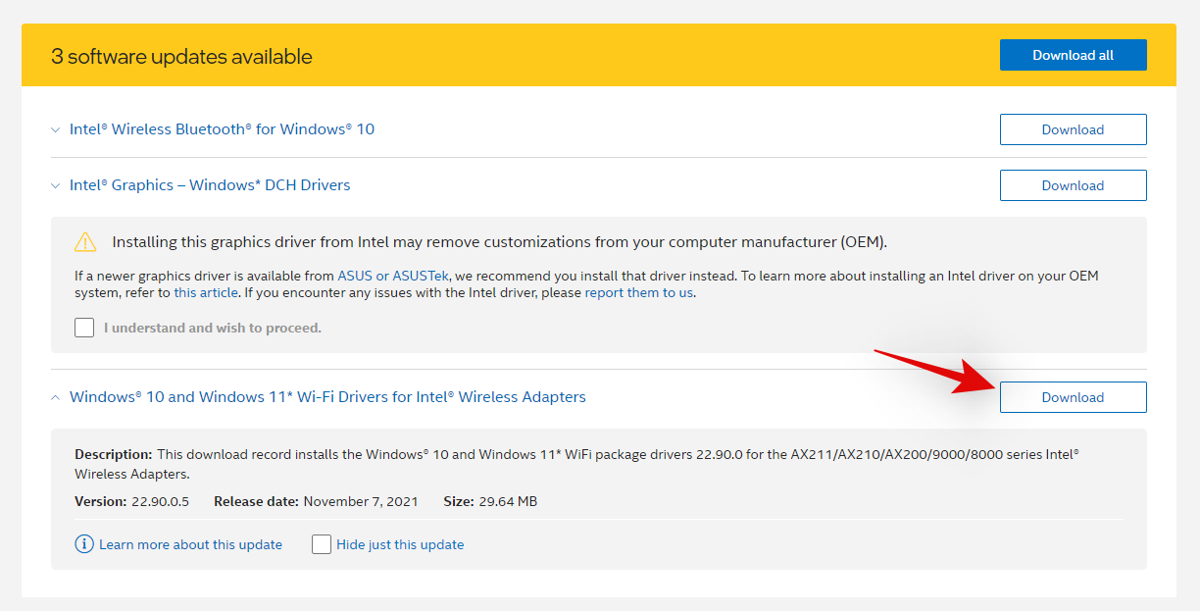The image size is (1200, 611).
Task: Check the I understand and wish to proceed box
Action: tap(84, 327)
